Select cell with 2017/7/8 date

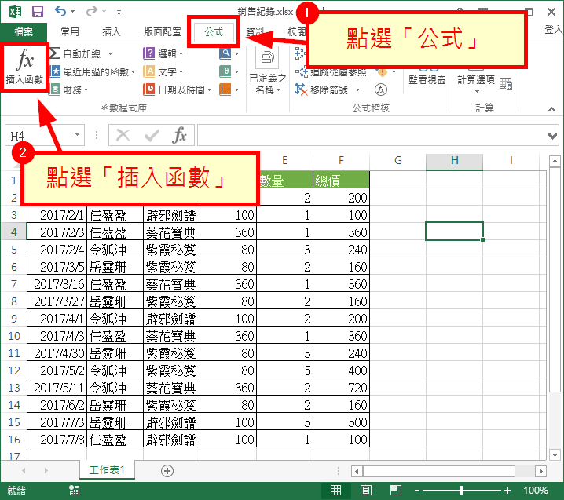point(57,439)
